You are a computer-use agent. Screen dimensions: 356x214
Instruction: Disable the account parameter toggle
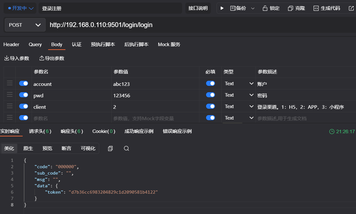click(24, 83)
